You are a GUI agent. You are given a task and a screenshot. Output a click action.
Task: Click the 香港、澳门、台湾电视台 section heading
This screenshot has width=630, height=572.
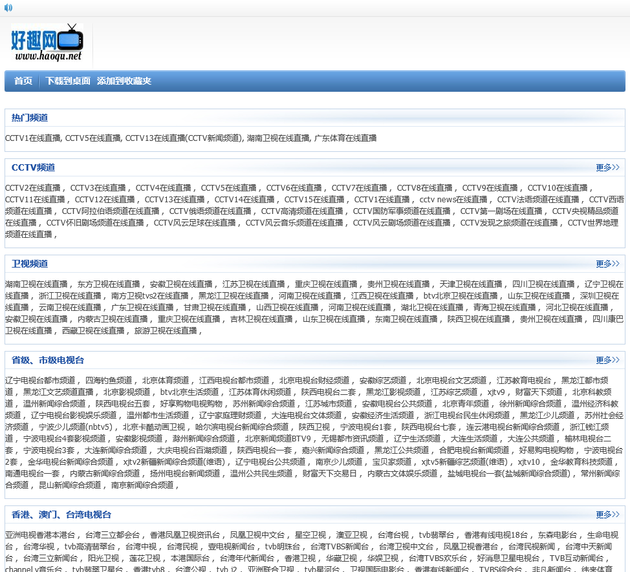[61, 514]
